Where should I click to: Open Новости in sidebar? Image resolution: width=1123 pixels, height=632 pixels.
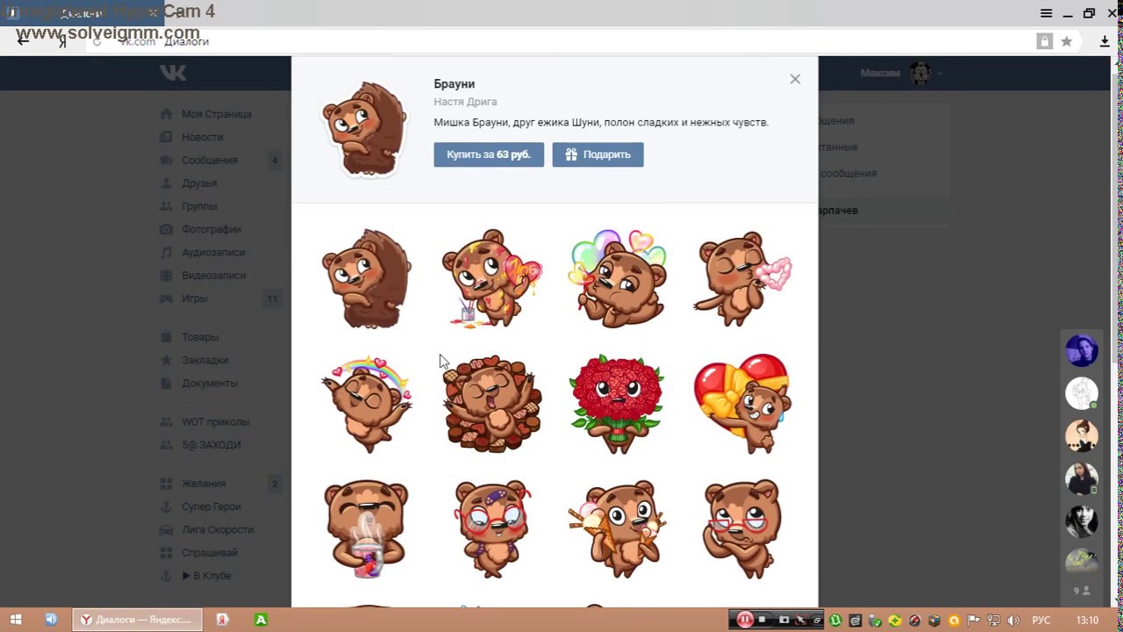pyautogui.click(x=203, y=137)
